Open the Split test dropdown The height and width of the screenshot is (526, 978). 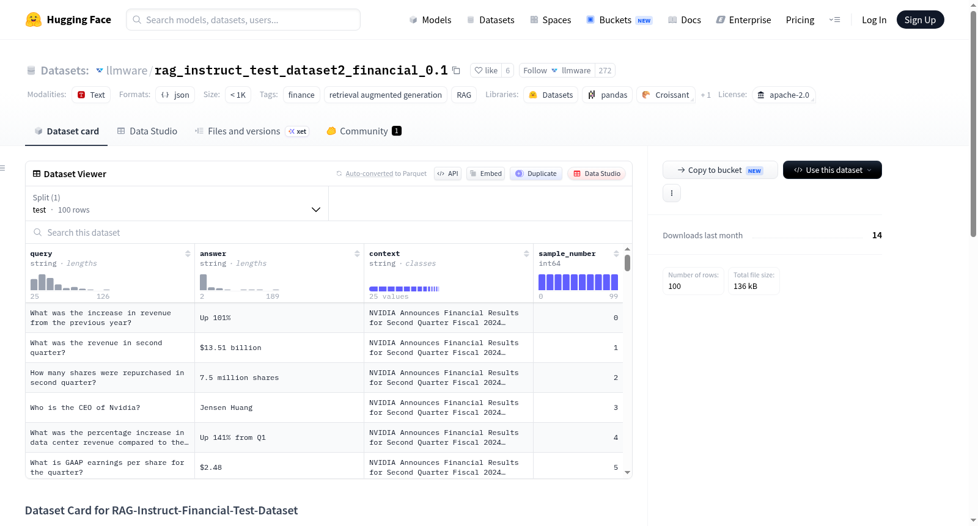click(177, 203)
